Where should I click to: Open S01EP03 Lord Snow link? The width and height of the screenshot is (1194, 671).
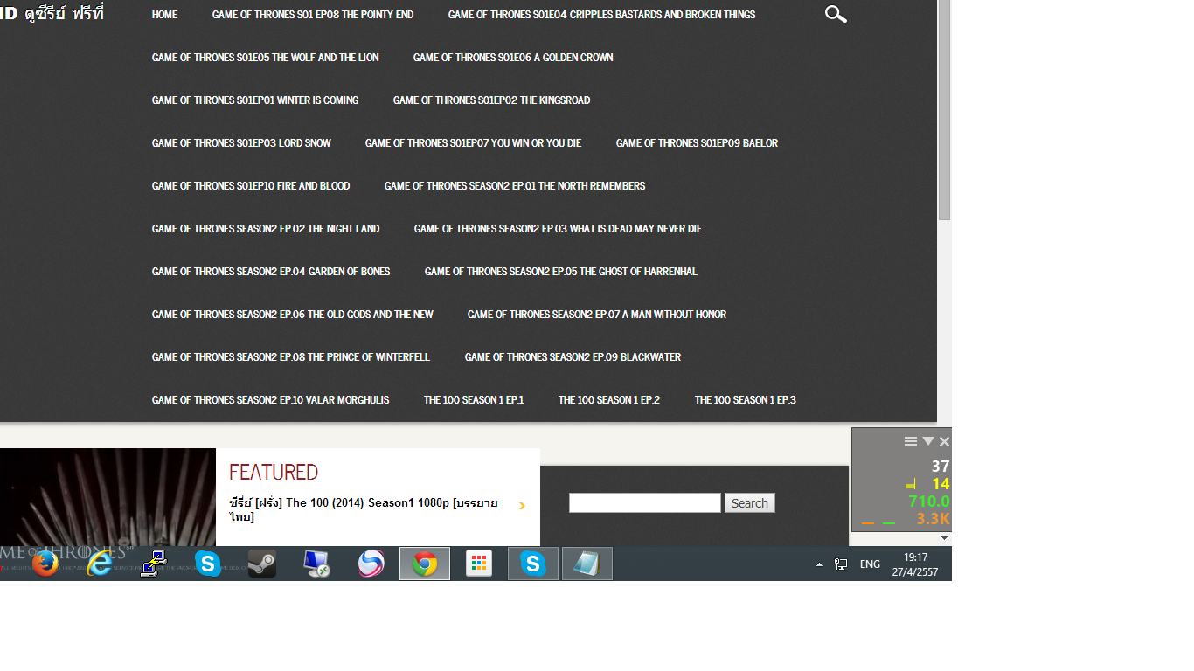[241, 143]
